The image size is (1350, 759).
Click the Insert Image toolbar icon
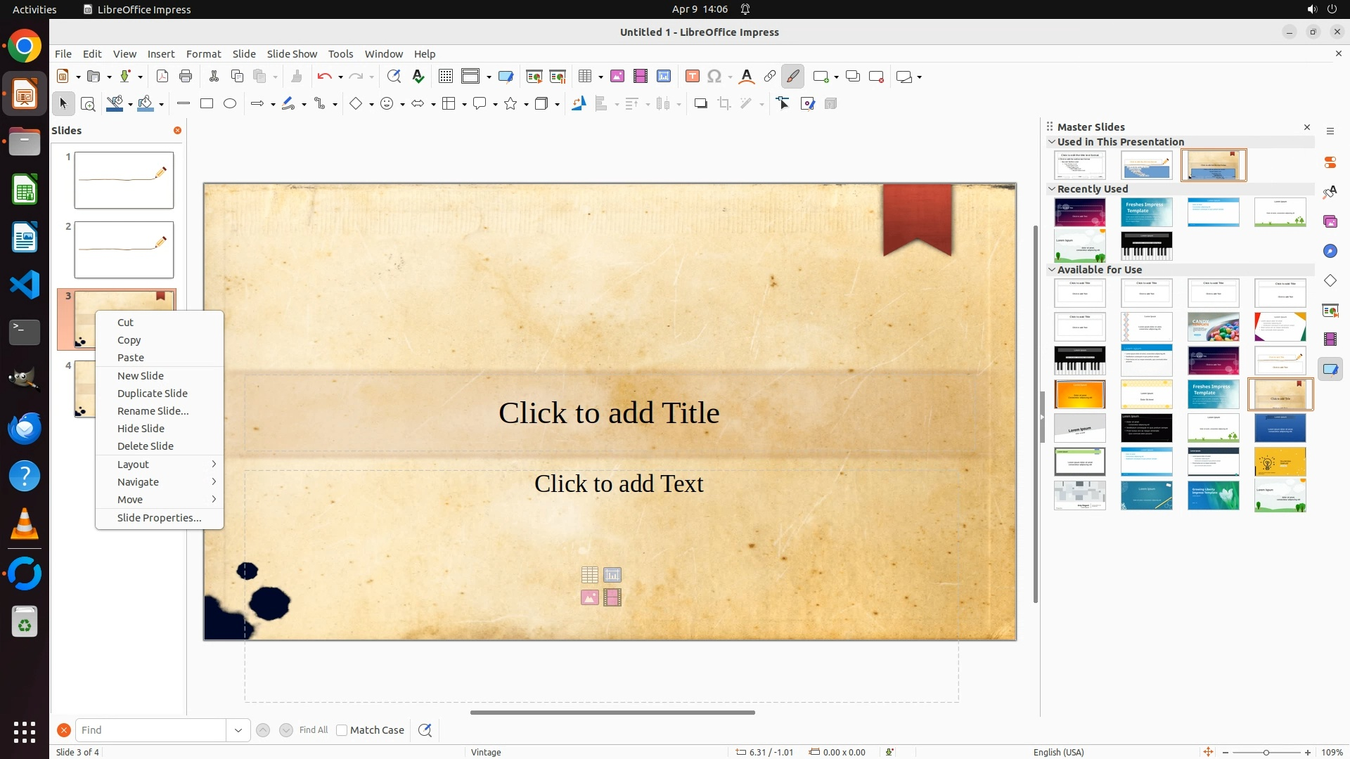(x=617, y=77)
